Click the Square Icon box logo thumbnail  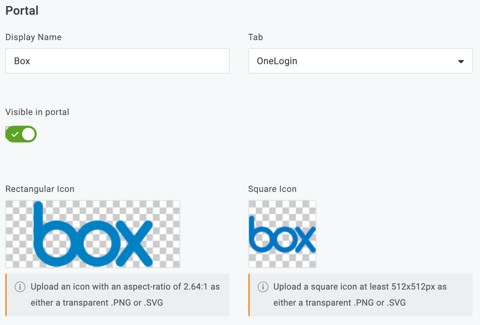pyautogui.click(x=282, y=234)
